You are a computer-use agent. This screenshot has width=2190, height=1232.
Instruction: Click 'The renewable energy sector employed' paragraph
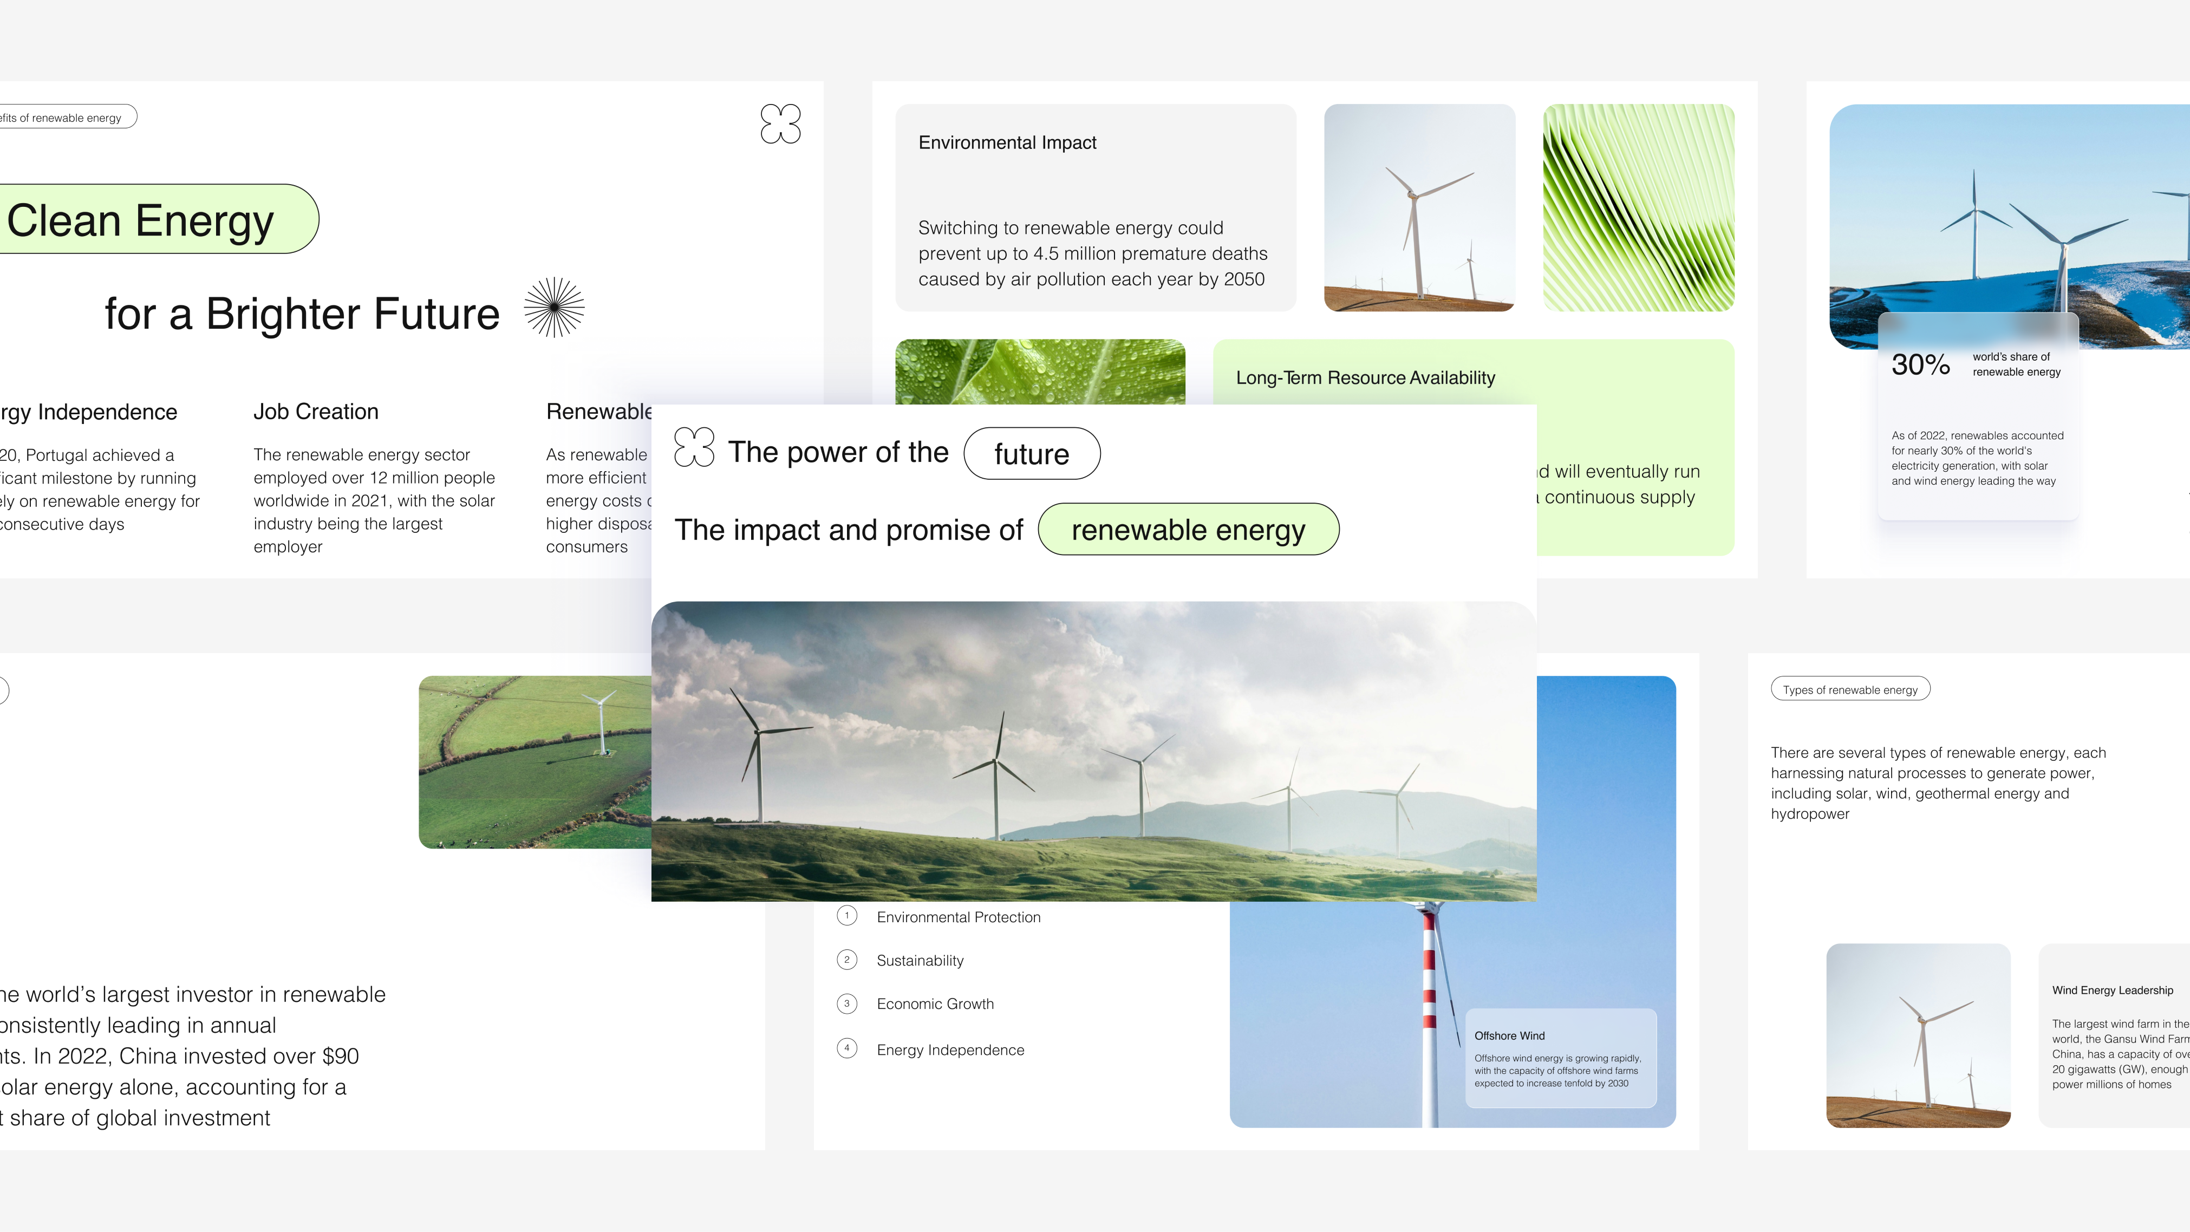coord(374,501)
